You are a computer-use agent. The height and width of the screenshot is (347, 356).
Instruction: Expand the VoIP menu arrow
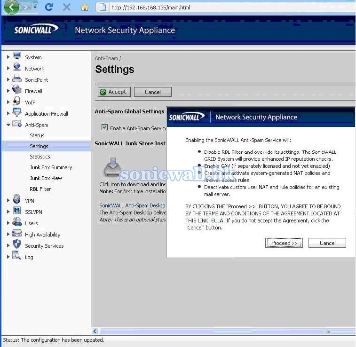[x=8, y=102]
